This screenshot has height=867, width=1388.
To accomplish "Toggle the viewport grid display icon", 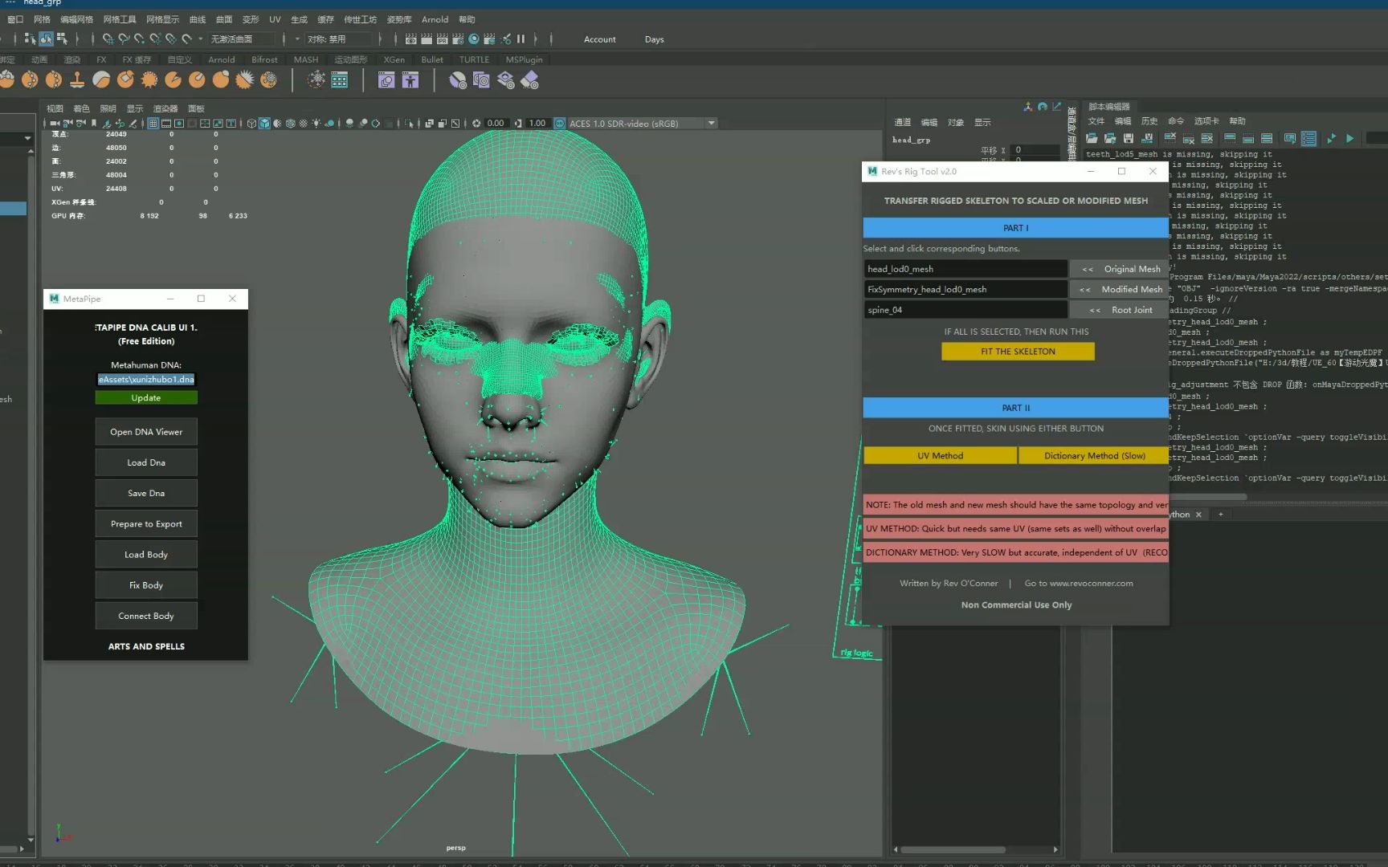I will point(153,124).
